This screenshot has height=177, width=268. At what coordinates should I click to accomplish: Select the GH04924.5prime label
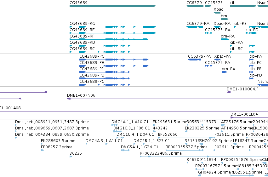point(214,172)
